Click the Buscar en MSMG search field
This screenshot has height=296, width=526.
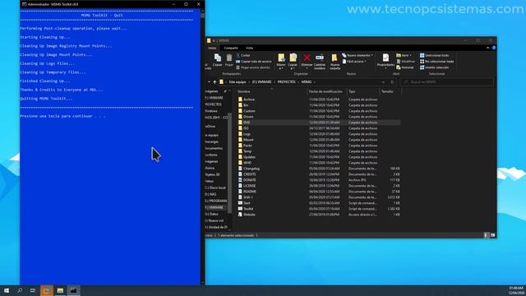point(447,82)
